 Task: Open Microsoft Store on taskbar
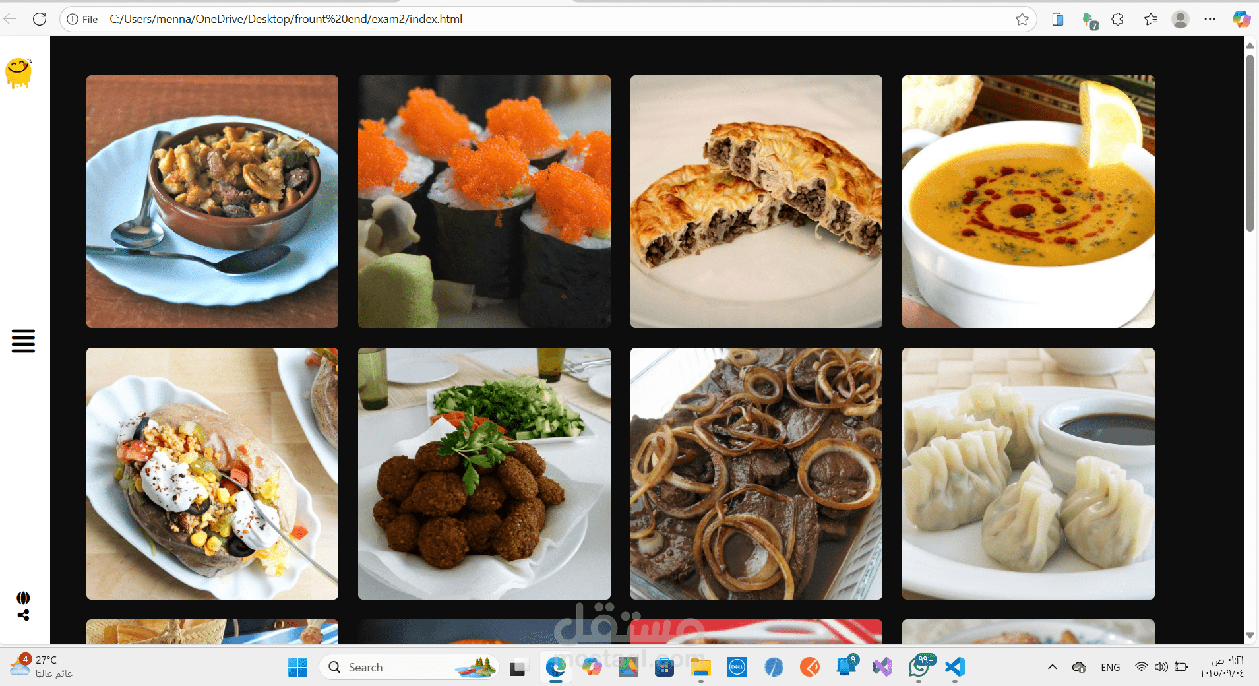coord(664,668)
